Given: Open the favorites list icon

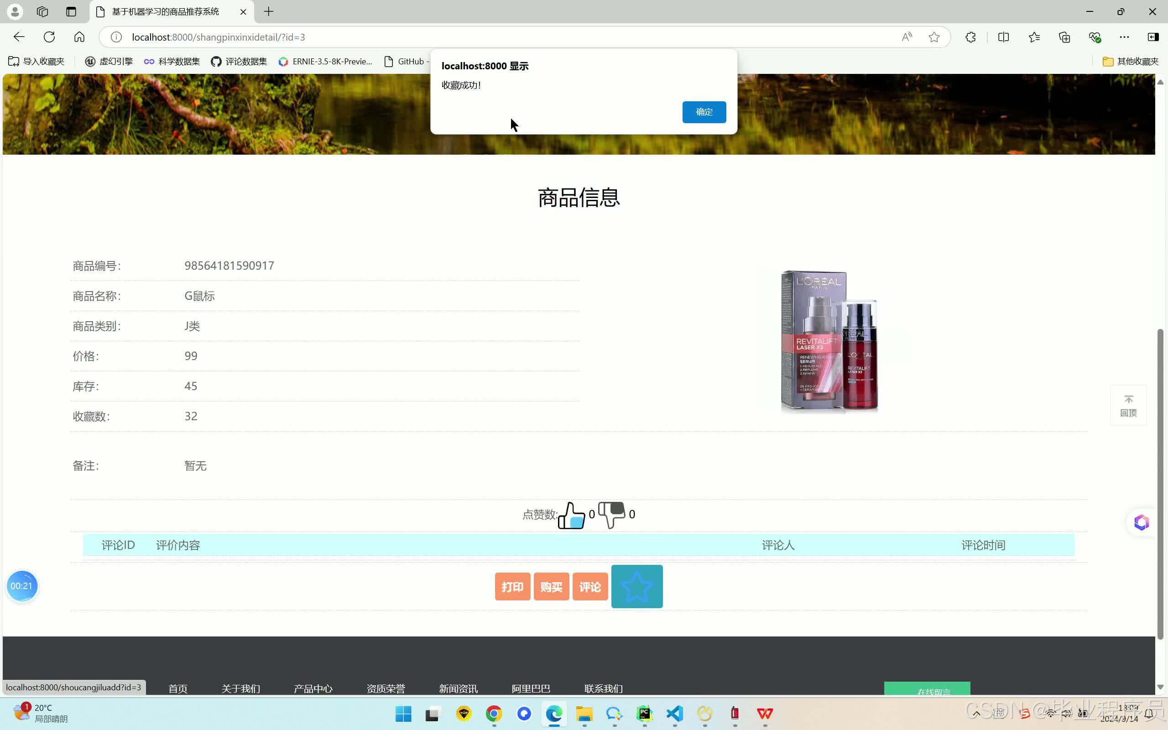Looking at the screenshot, I should coord(1034,37).
